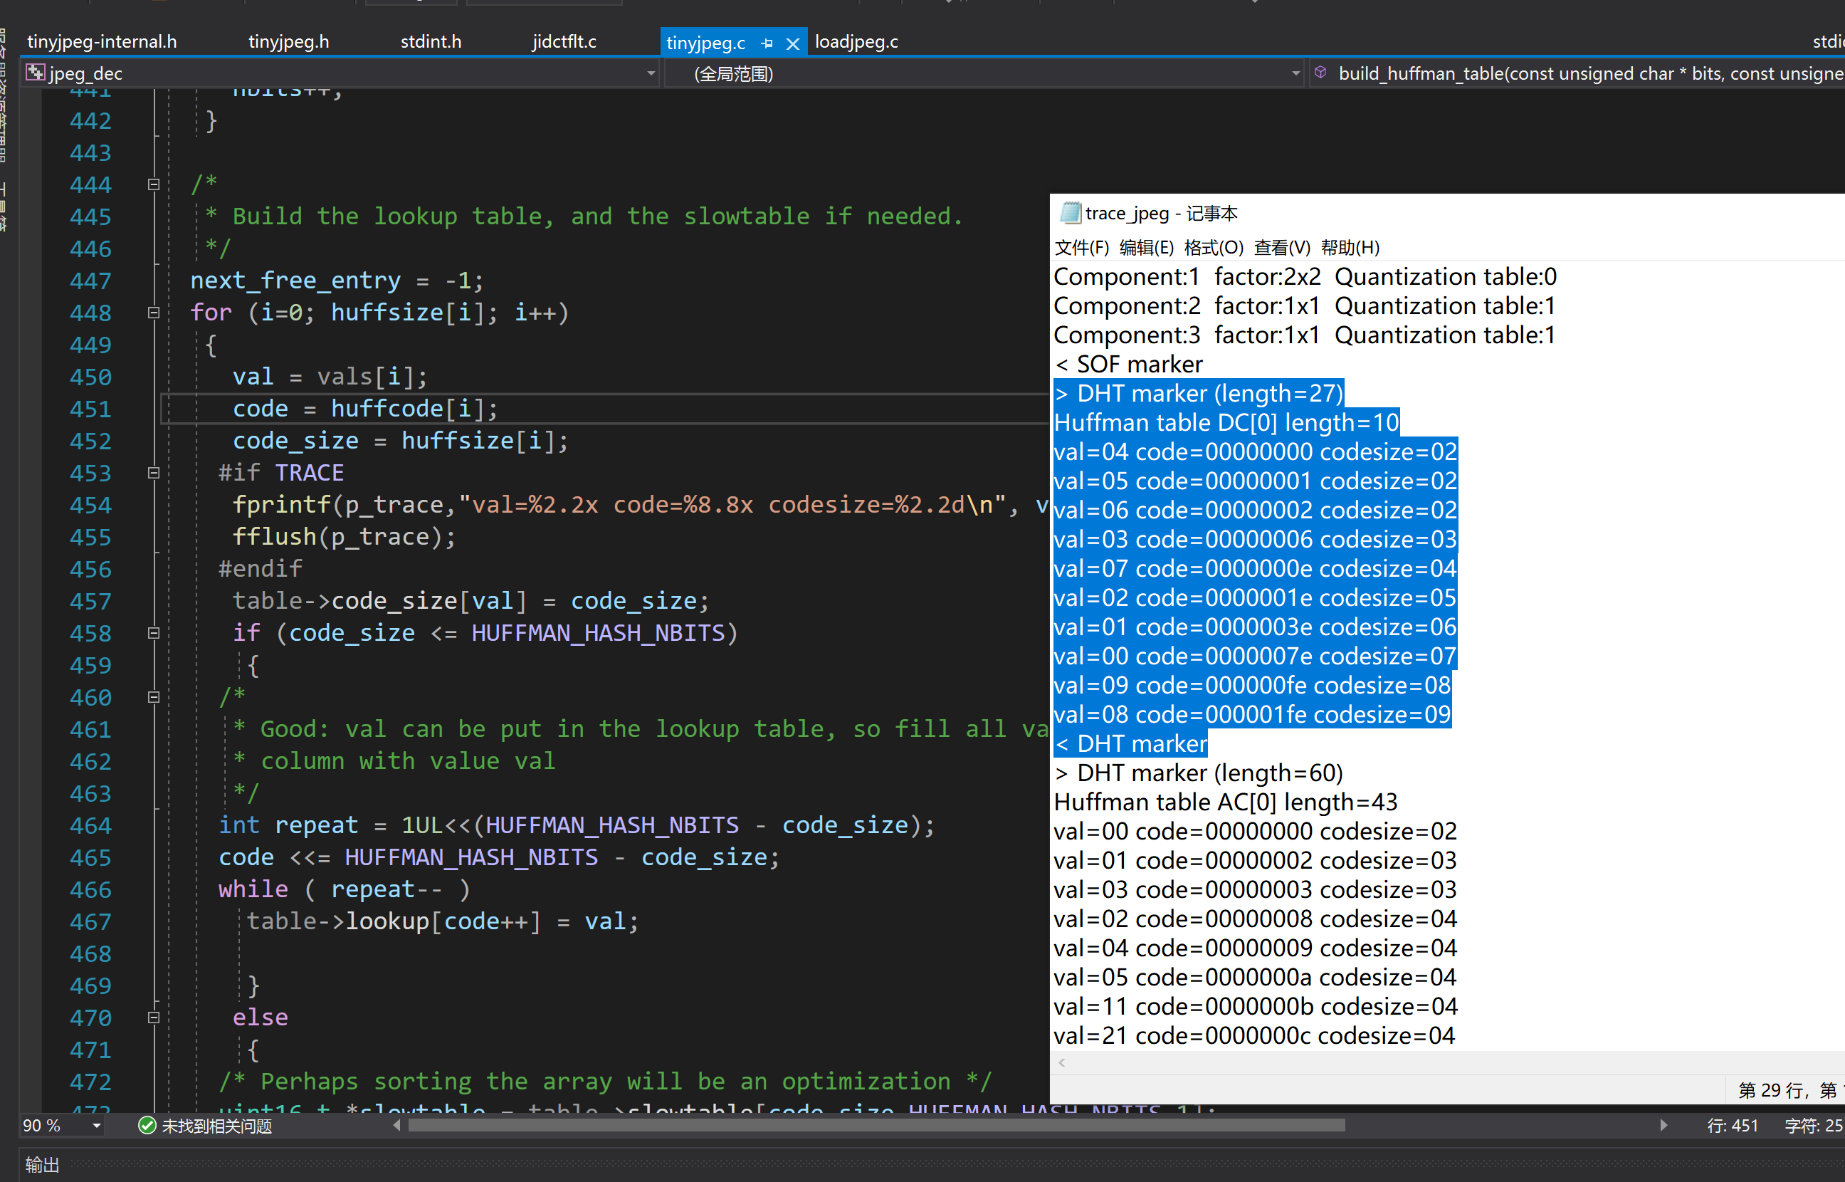Click the 未找到相关问题 status text

[x=216, y=1126]
